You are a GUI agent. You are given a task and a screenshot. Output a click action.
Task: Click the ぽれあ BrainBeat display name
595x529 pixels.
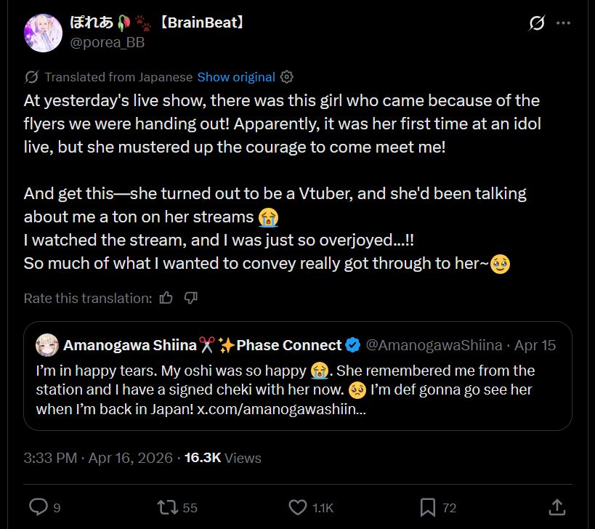click(157, 23)
